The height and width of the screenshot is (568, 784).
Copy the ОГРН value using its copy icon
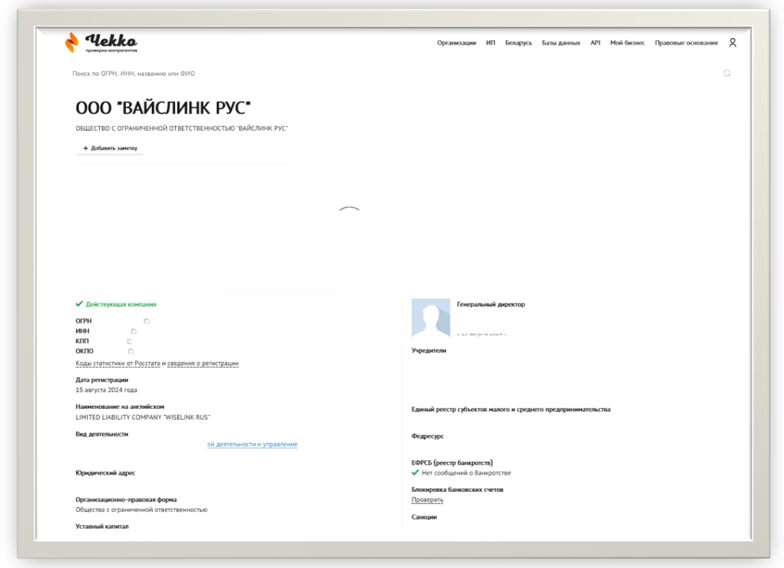[147, 321]
